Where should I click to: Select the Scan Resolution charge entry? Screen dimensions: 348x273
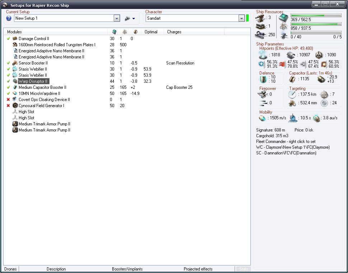(180, 63)
